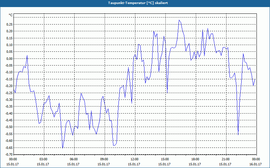
Task: Pick the 15.01.17 date under 09:00
Action: pos(104,164)
